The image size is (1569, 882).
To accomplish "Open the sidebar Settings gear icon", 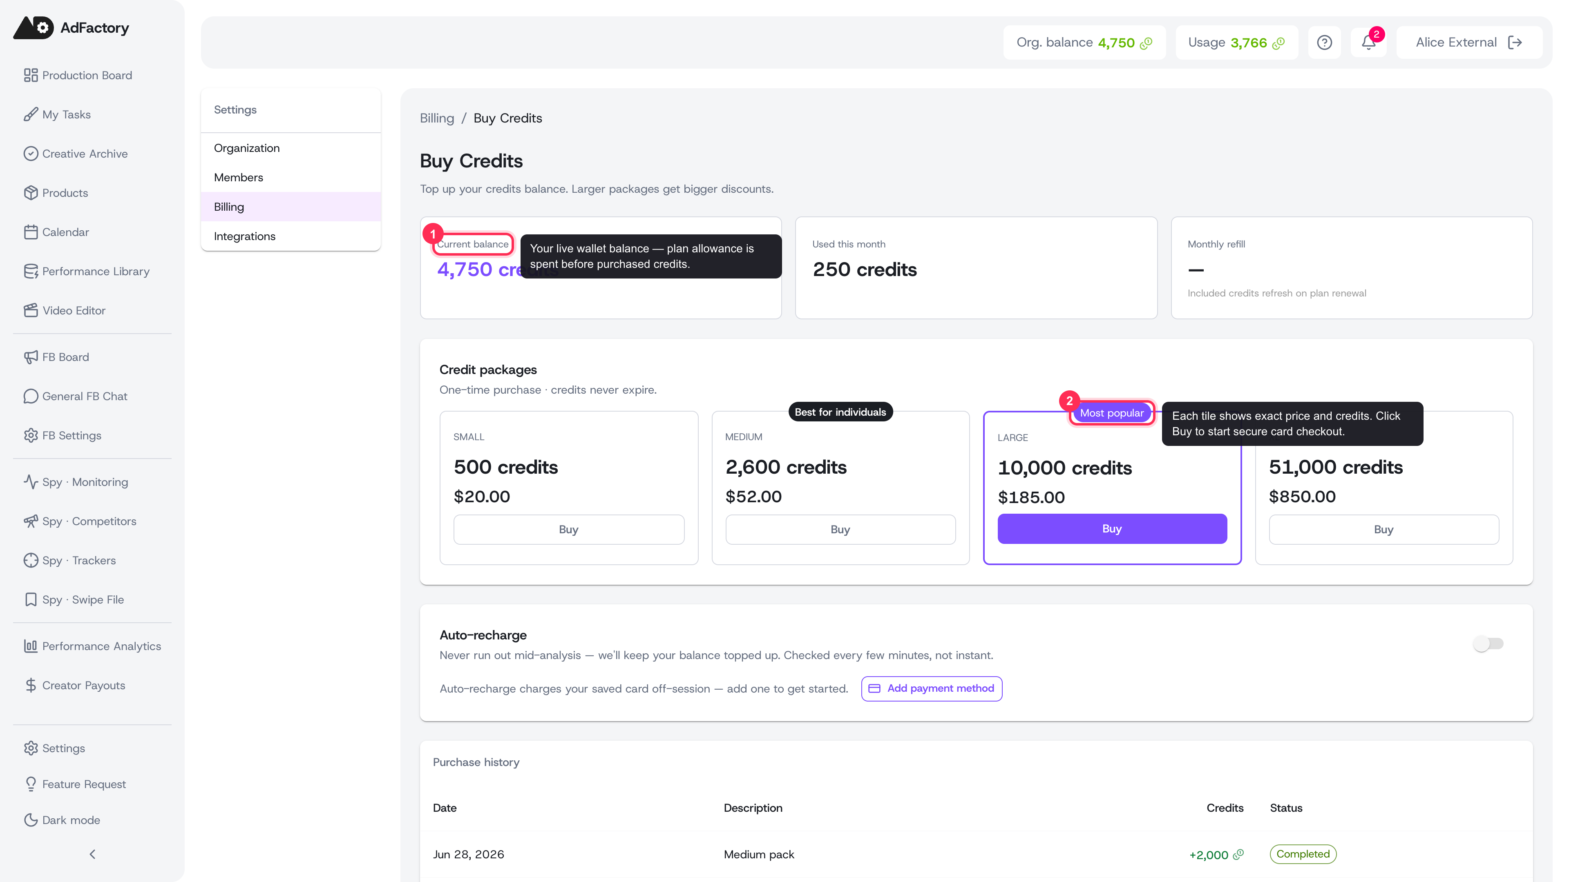I will click(31, 748).
